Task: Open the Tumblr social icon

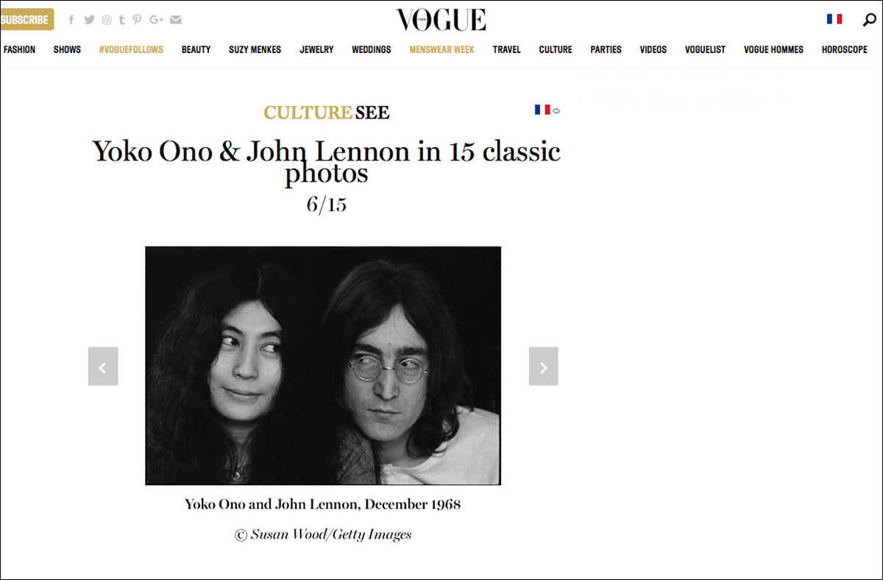Action: point(122,20)
